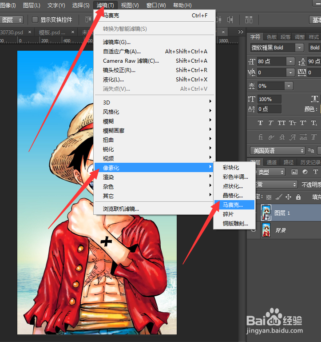Lock image pixels brush icon
This screenshot has height=342, width=321.
point(279,197)
